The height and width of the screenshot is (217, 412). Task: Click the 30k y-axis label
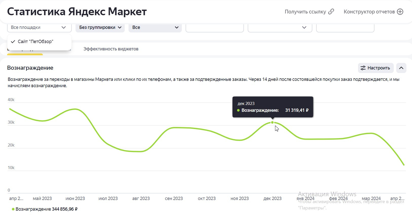[11, 122]
